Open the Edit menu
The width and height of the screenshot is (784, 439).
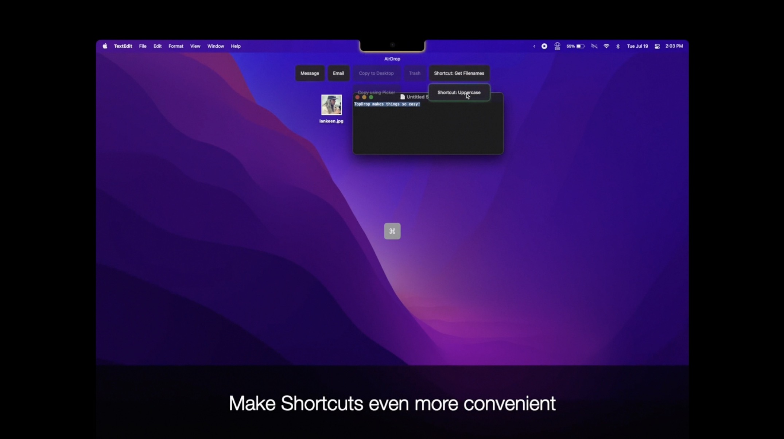click(157, 46)
